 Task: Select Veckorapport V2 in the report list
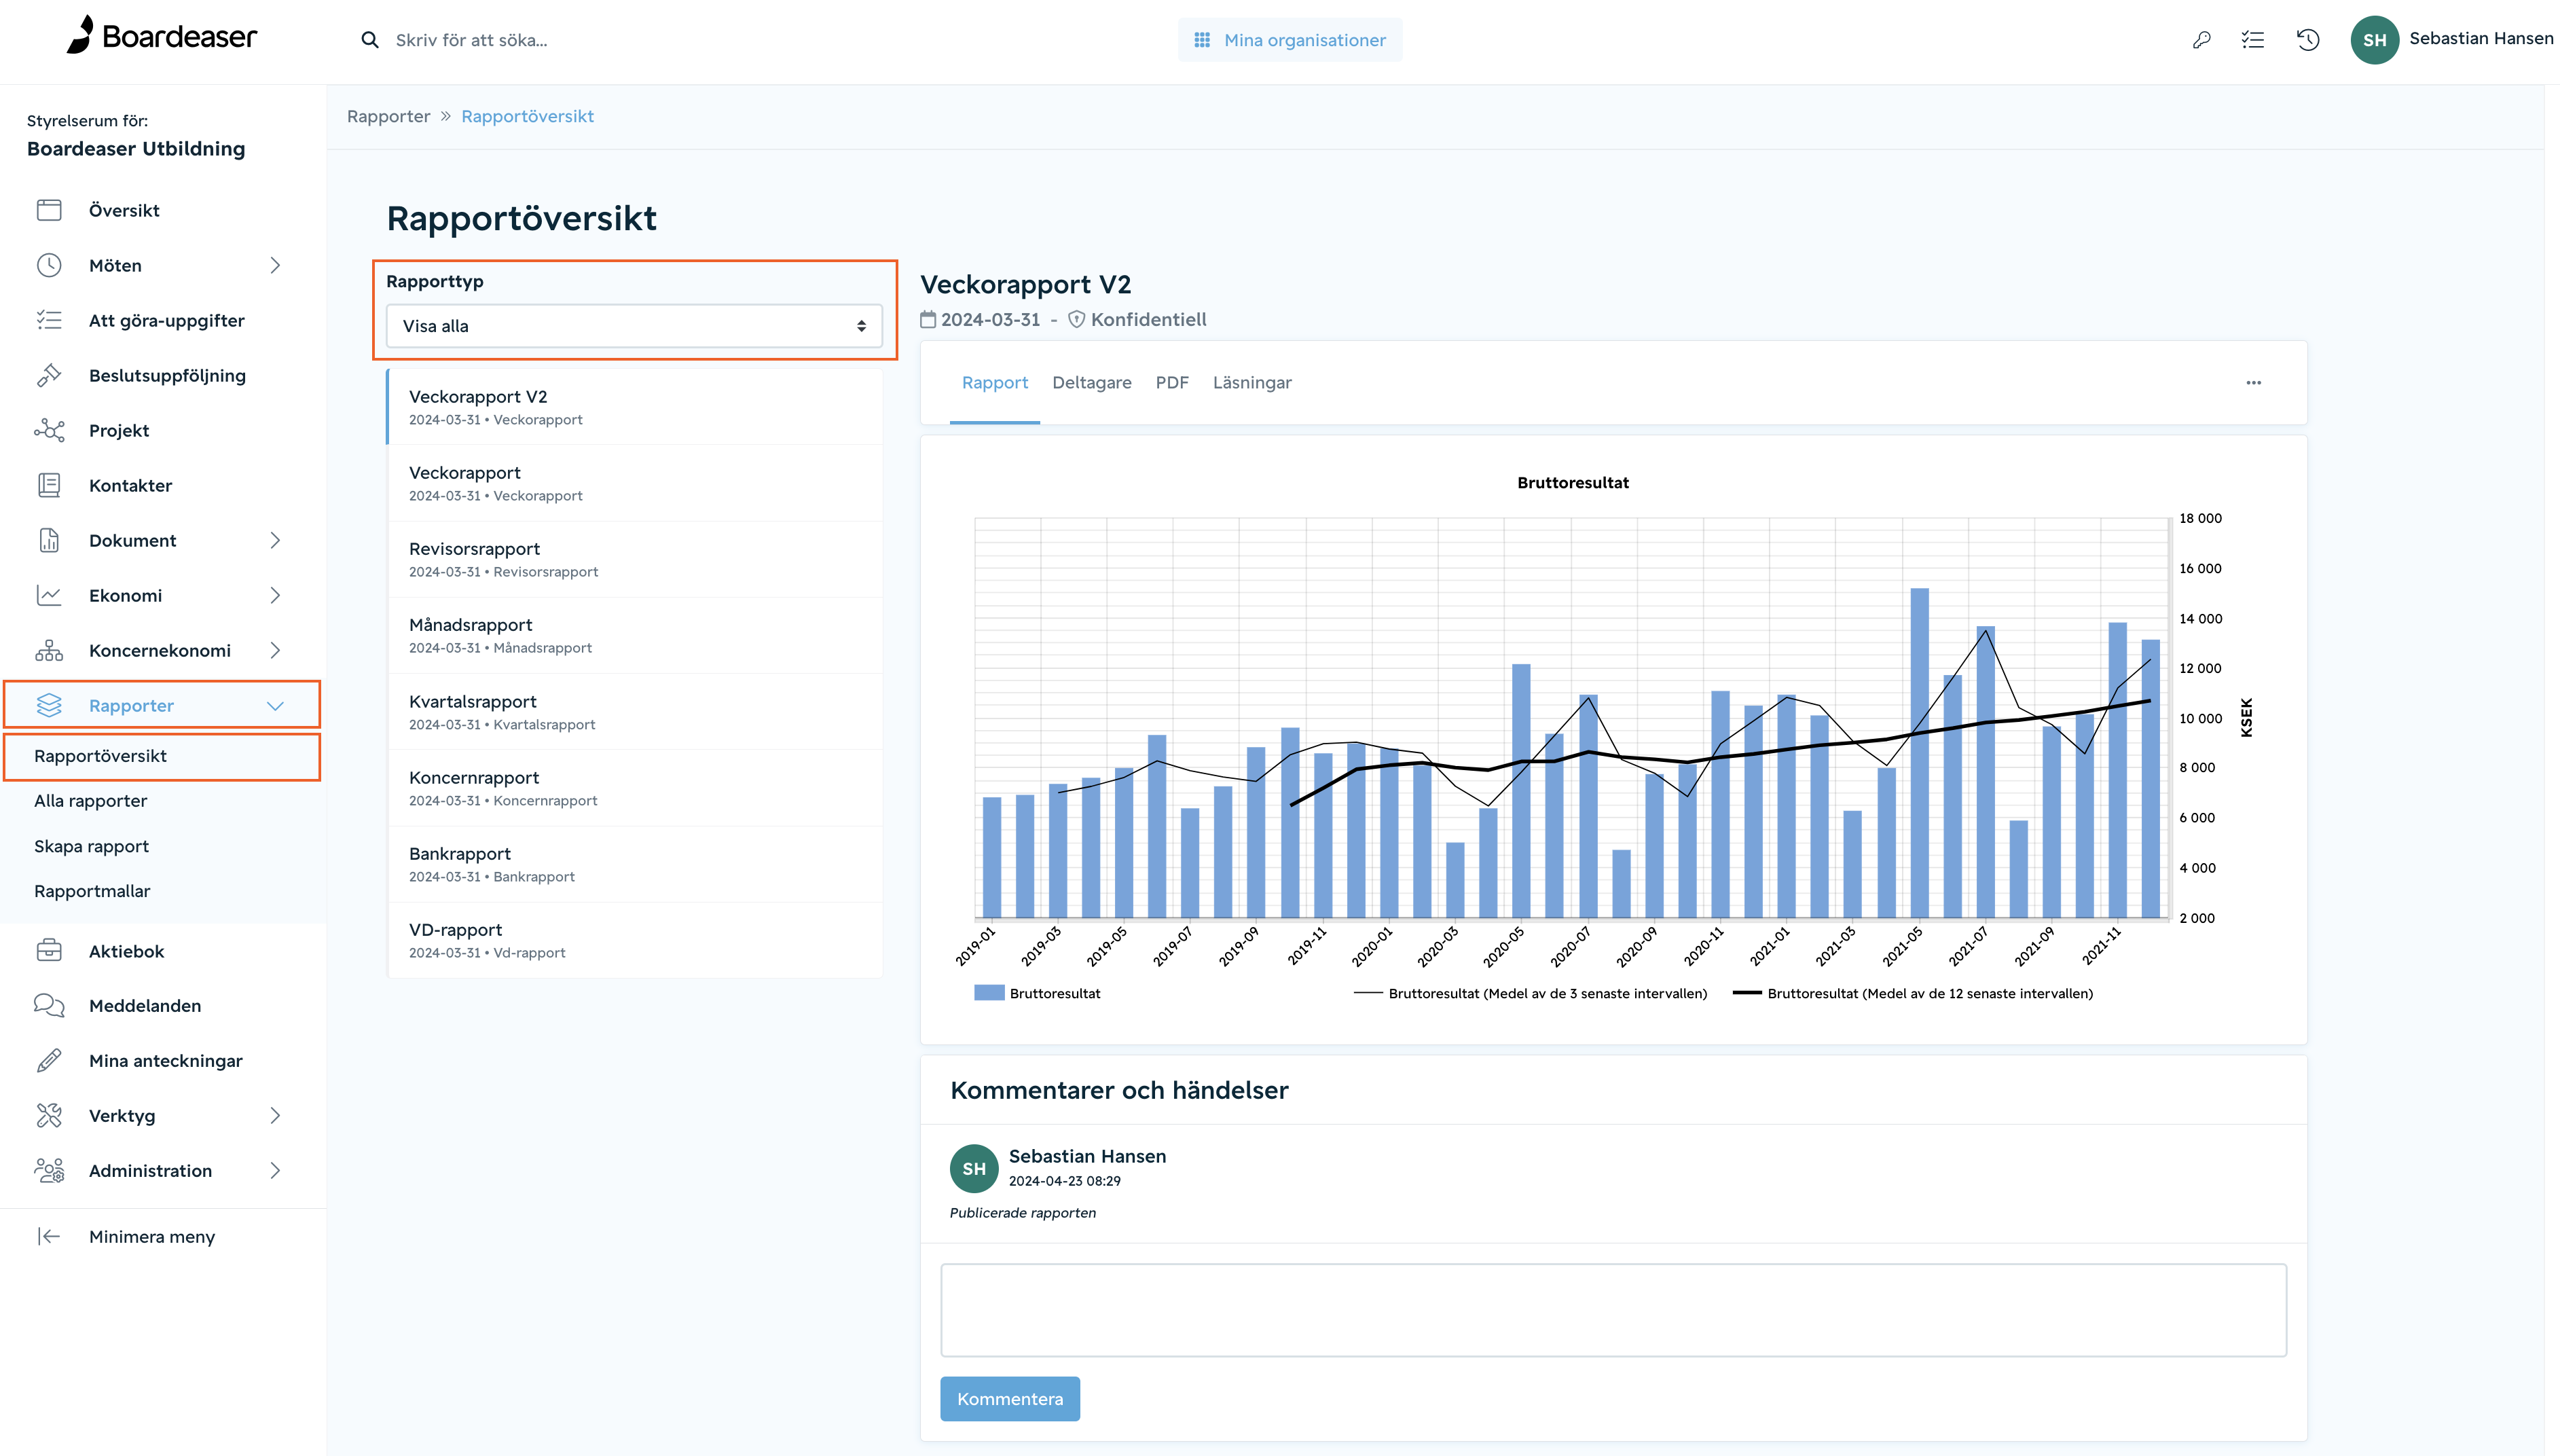(x=636, y=407)
